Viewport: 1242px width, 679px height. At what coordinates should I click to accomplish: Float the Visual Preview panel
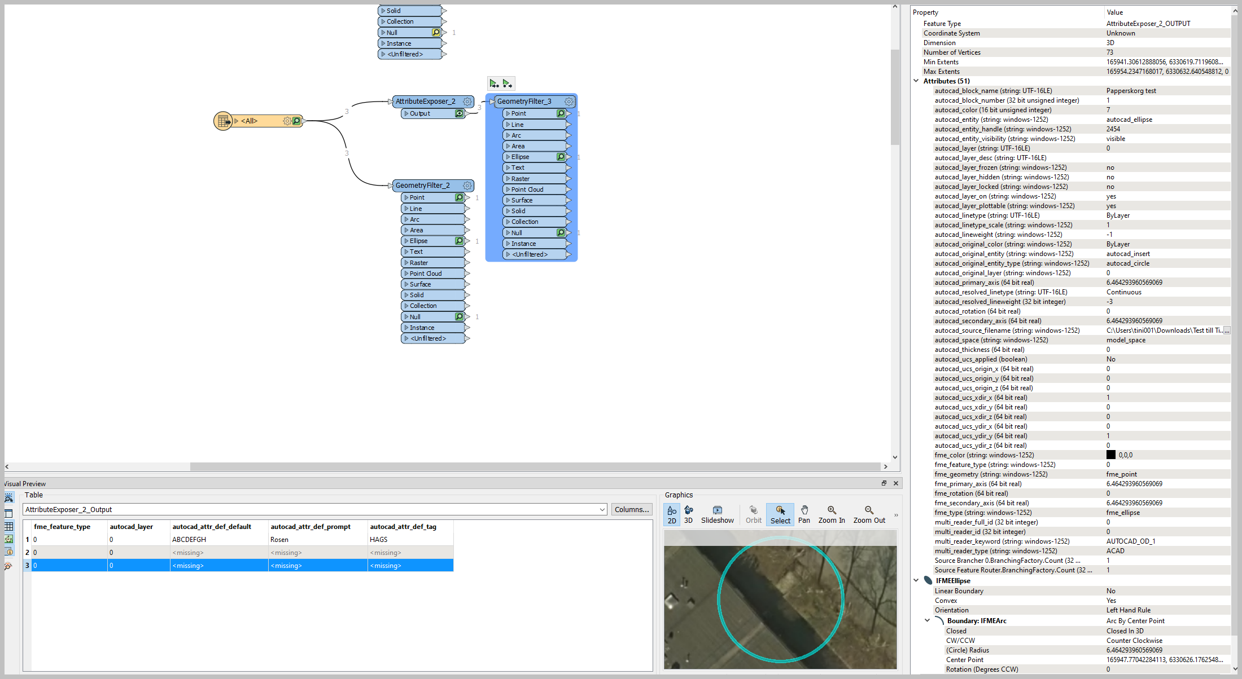(884, 483)
